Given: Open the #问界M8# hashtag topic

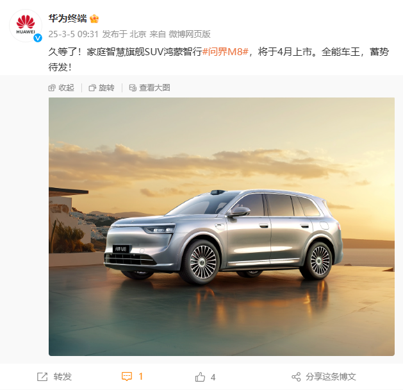Looking at the screenshot, I should pyautogui.click(x=226, y=52).
